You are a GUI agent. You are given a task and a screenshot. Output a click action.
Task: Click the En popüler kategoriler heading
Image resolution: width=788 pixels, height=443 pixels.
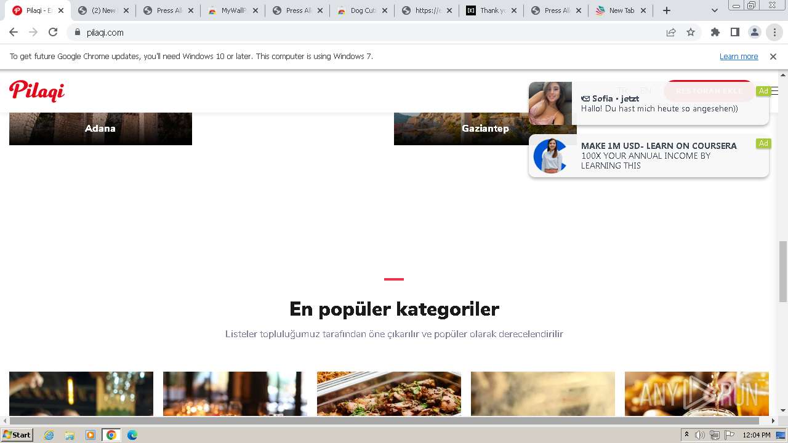point(394,309)
